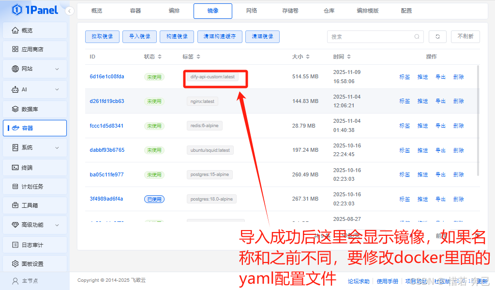Click the 拉取镜像 button
The image size is (495, 290).
click(x=102, y=36)
